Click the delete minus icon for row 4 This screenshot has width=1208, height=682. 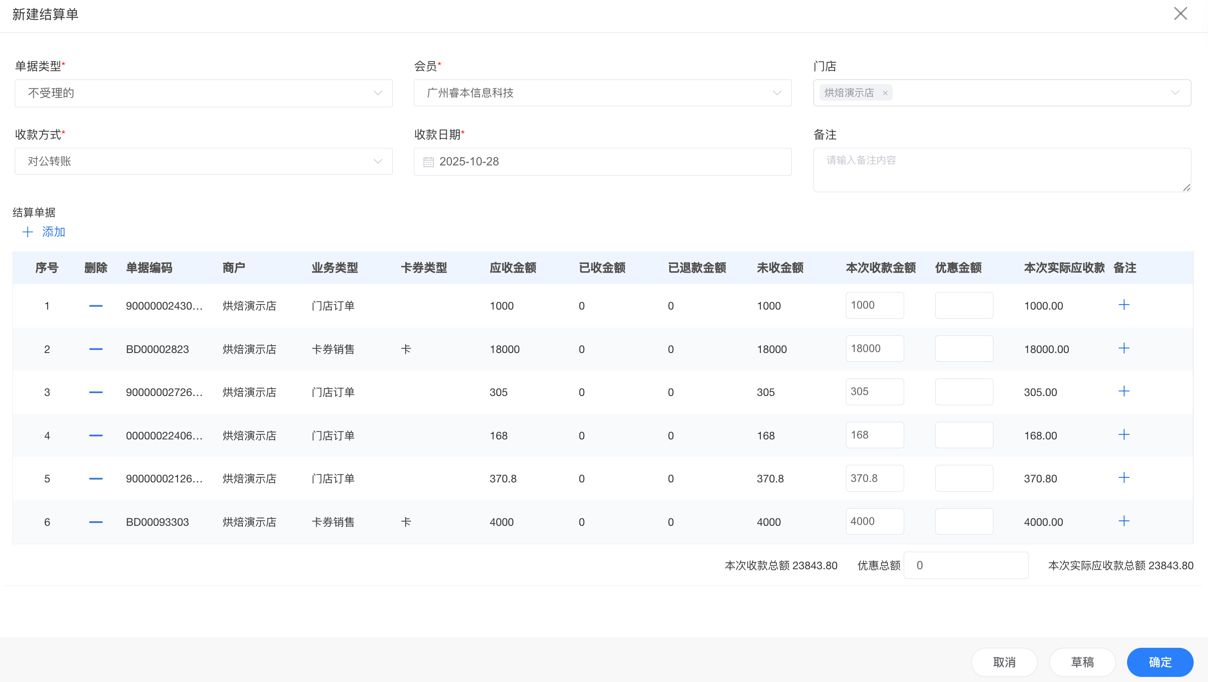click(96, 436)
